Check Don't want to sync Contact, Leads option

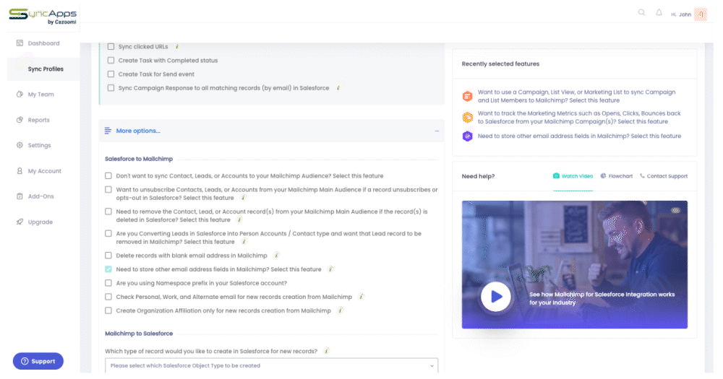point(108,176)
